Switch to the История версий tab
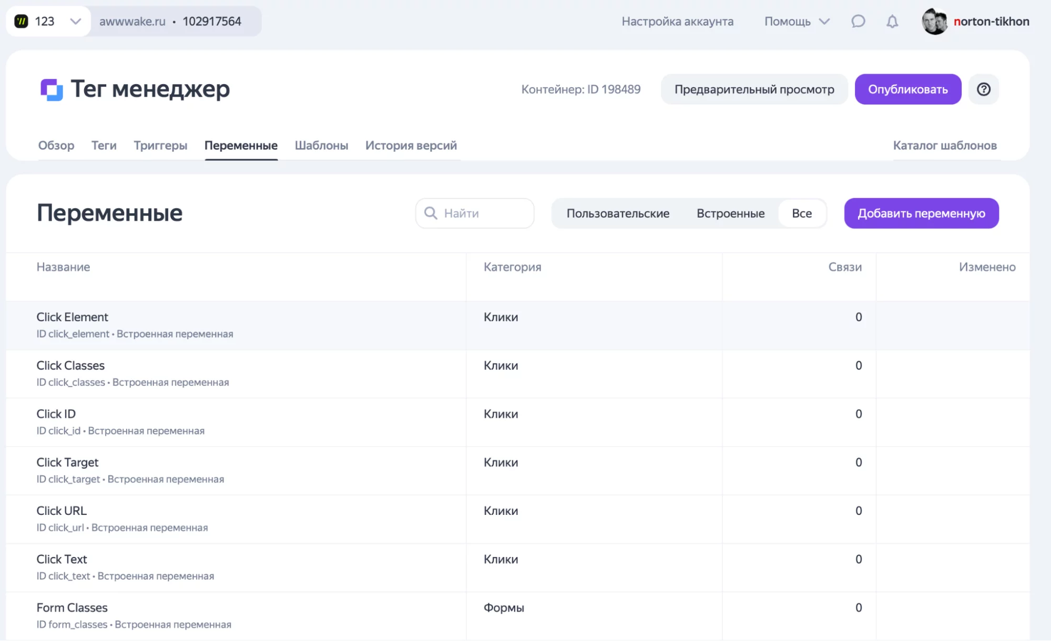 tap(411, 146)
